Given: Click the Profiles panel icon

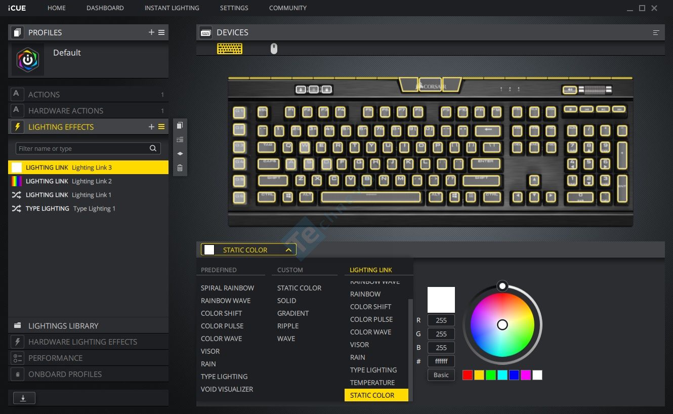Looking at the screenshot, I should pos(17,32).
